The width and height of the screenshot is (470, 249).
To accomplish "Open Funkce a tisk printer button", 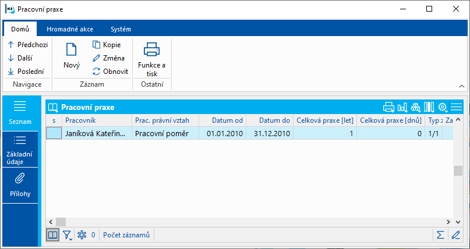I will (151, 58).
